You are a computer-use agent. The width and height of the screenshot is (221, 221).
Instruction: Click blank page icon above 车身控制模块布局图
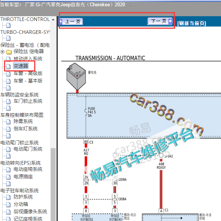coord(8,108)
